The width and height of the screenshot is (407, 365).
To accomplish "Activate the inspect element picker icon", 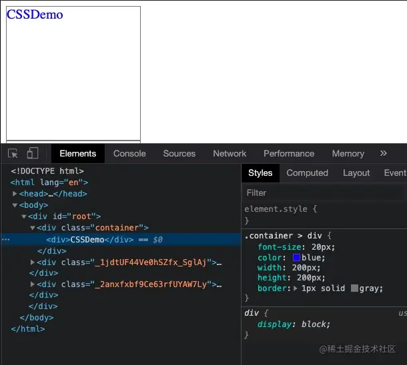I will (x=13, y=153).
